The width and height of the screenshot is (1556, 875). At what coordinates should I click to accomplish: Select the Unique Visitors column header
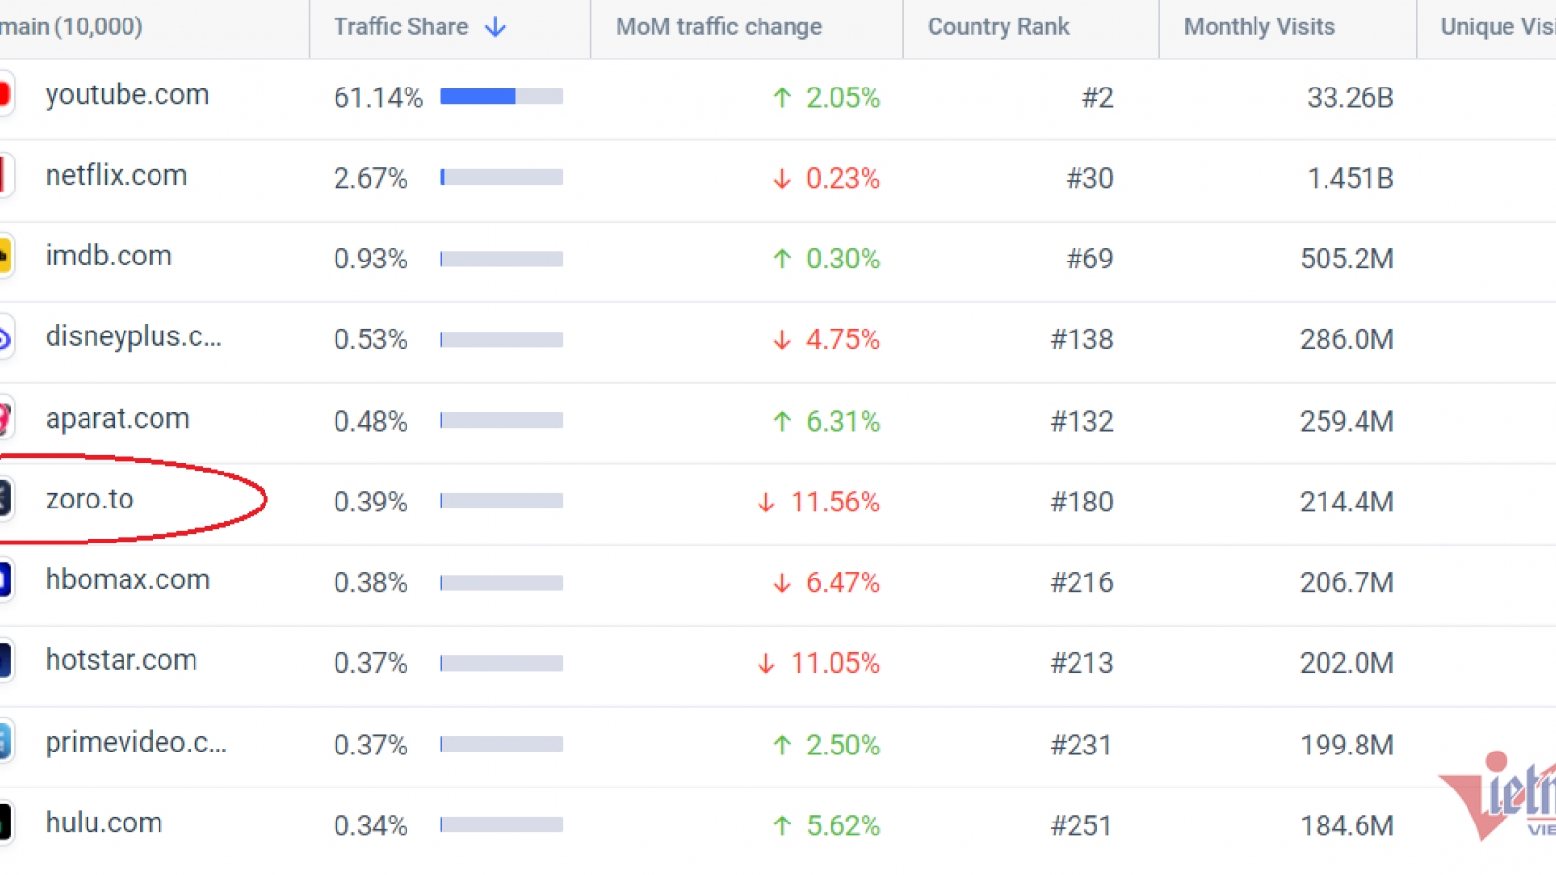click(x=1498, y=27)
